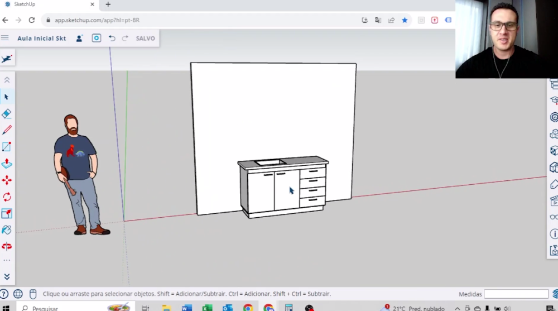Viewport: 558px width, 311px height.
Task: Open the Tags panel icon
Action: (x=554, y=184)
